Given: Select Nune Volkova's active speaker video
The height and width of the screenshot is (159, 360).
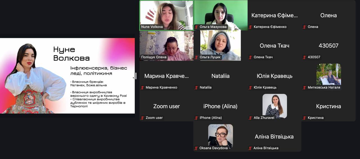Looking at the screenshot, I should [x=166, y=15].
